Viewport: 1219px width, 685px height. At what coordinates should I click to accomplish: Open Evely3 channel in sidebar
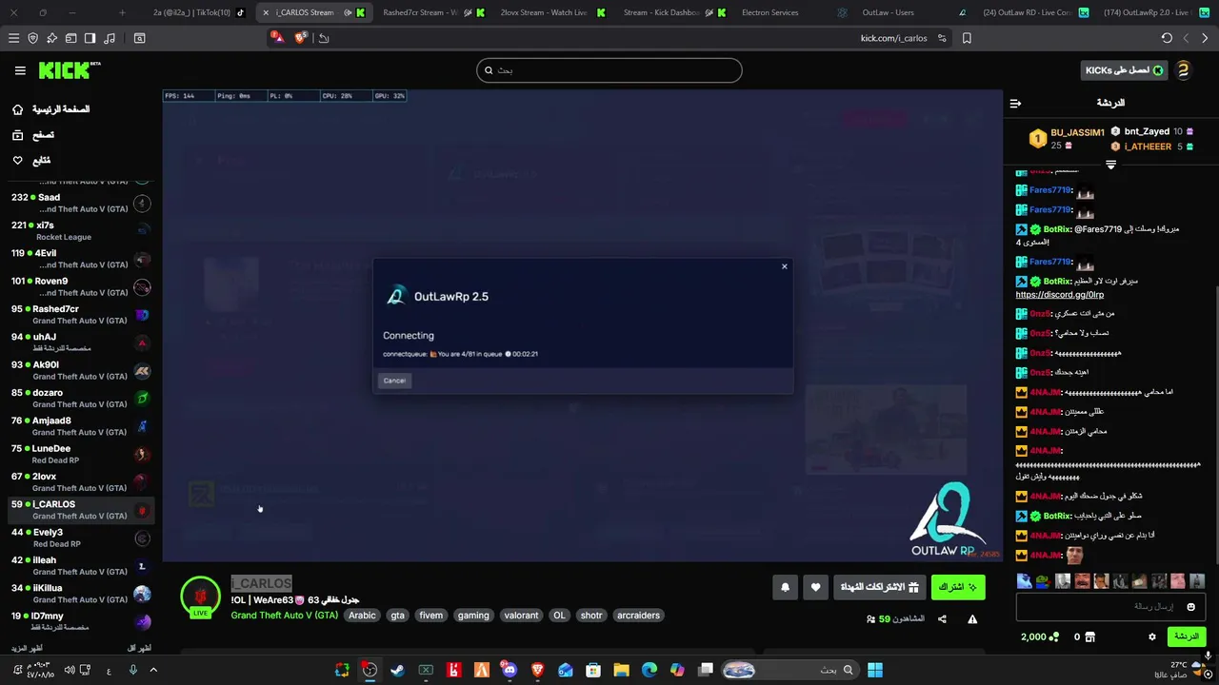[80, 538]
